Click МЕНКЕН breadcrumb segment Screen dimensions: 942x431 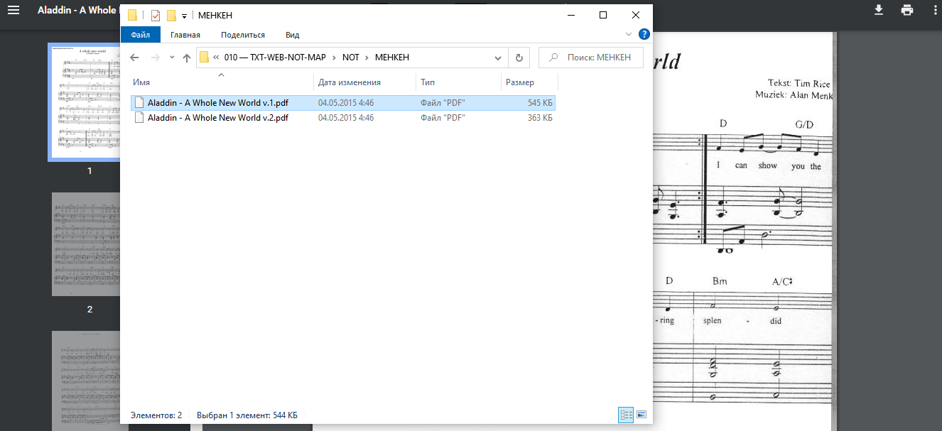(x=392, y=58)
